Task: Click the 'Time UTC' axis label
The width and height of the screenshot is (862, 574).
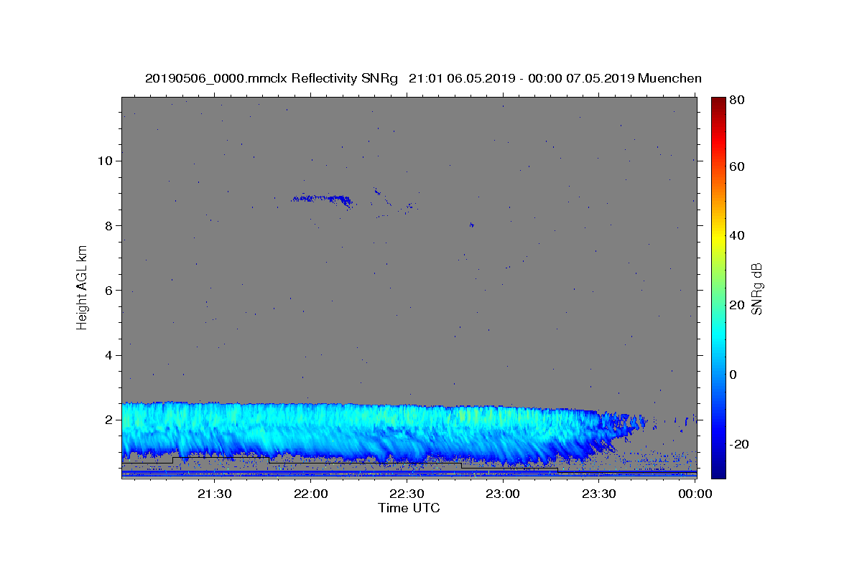Action: point(409,508)
